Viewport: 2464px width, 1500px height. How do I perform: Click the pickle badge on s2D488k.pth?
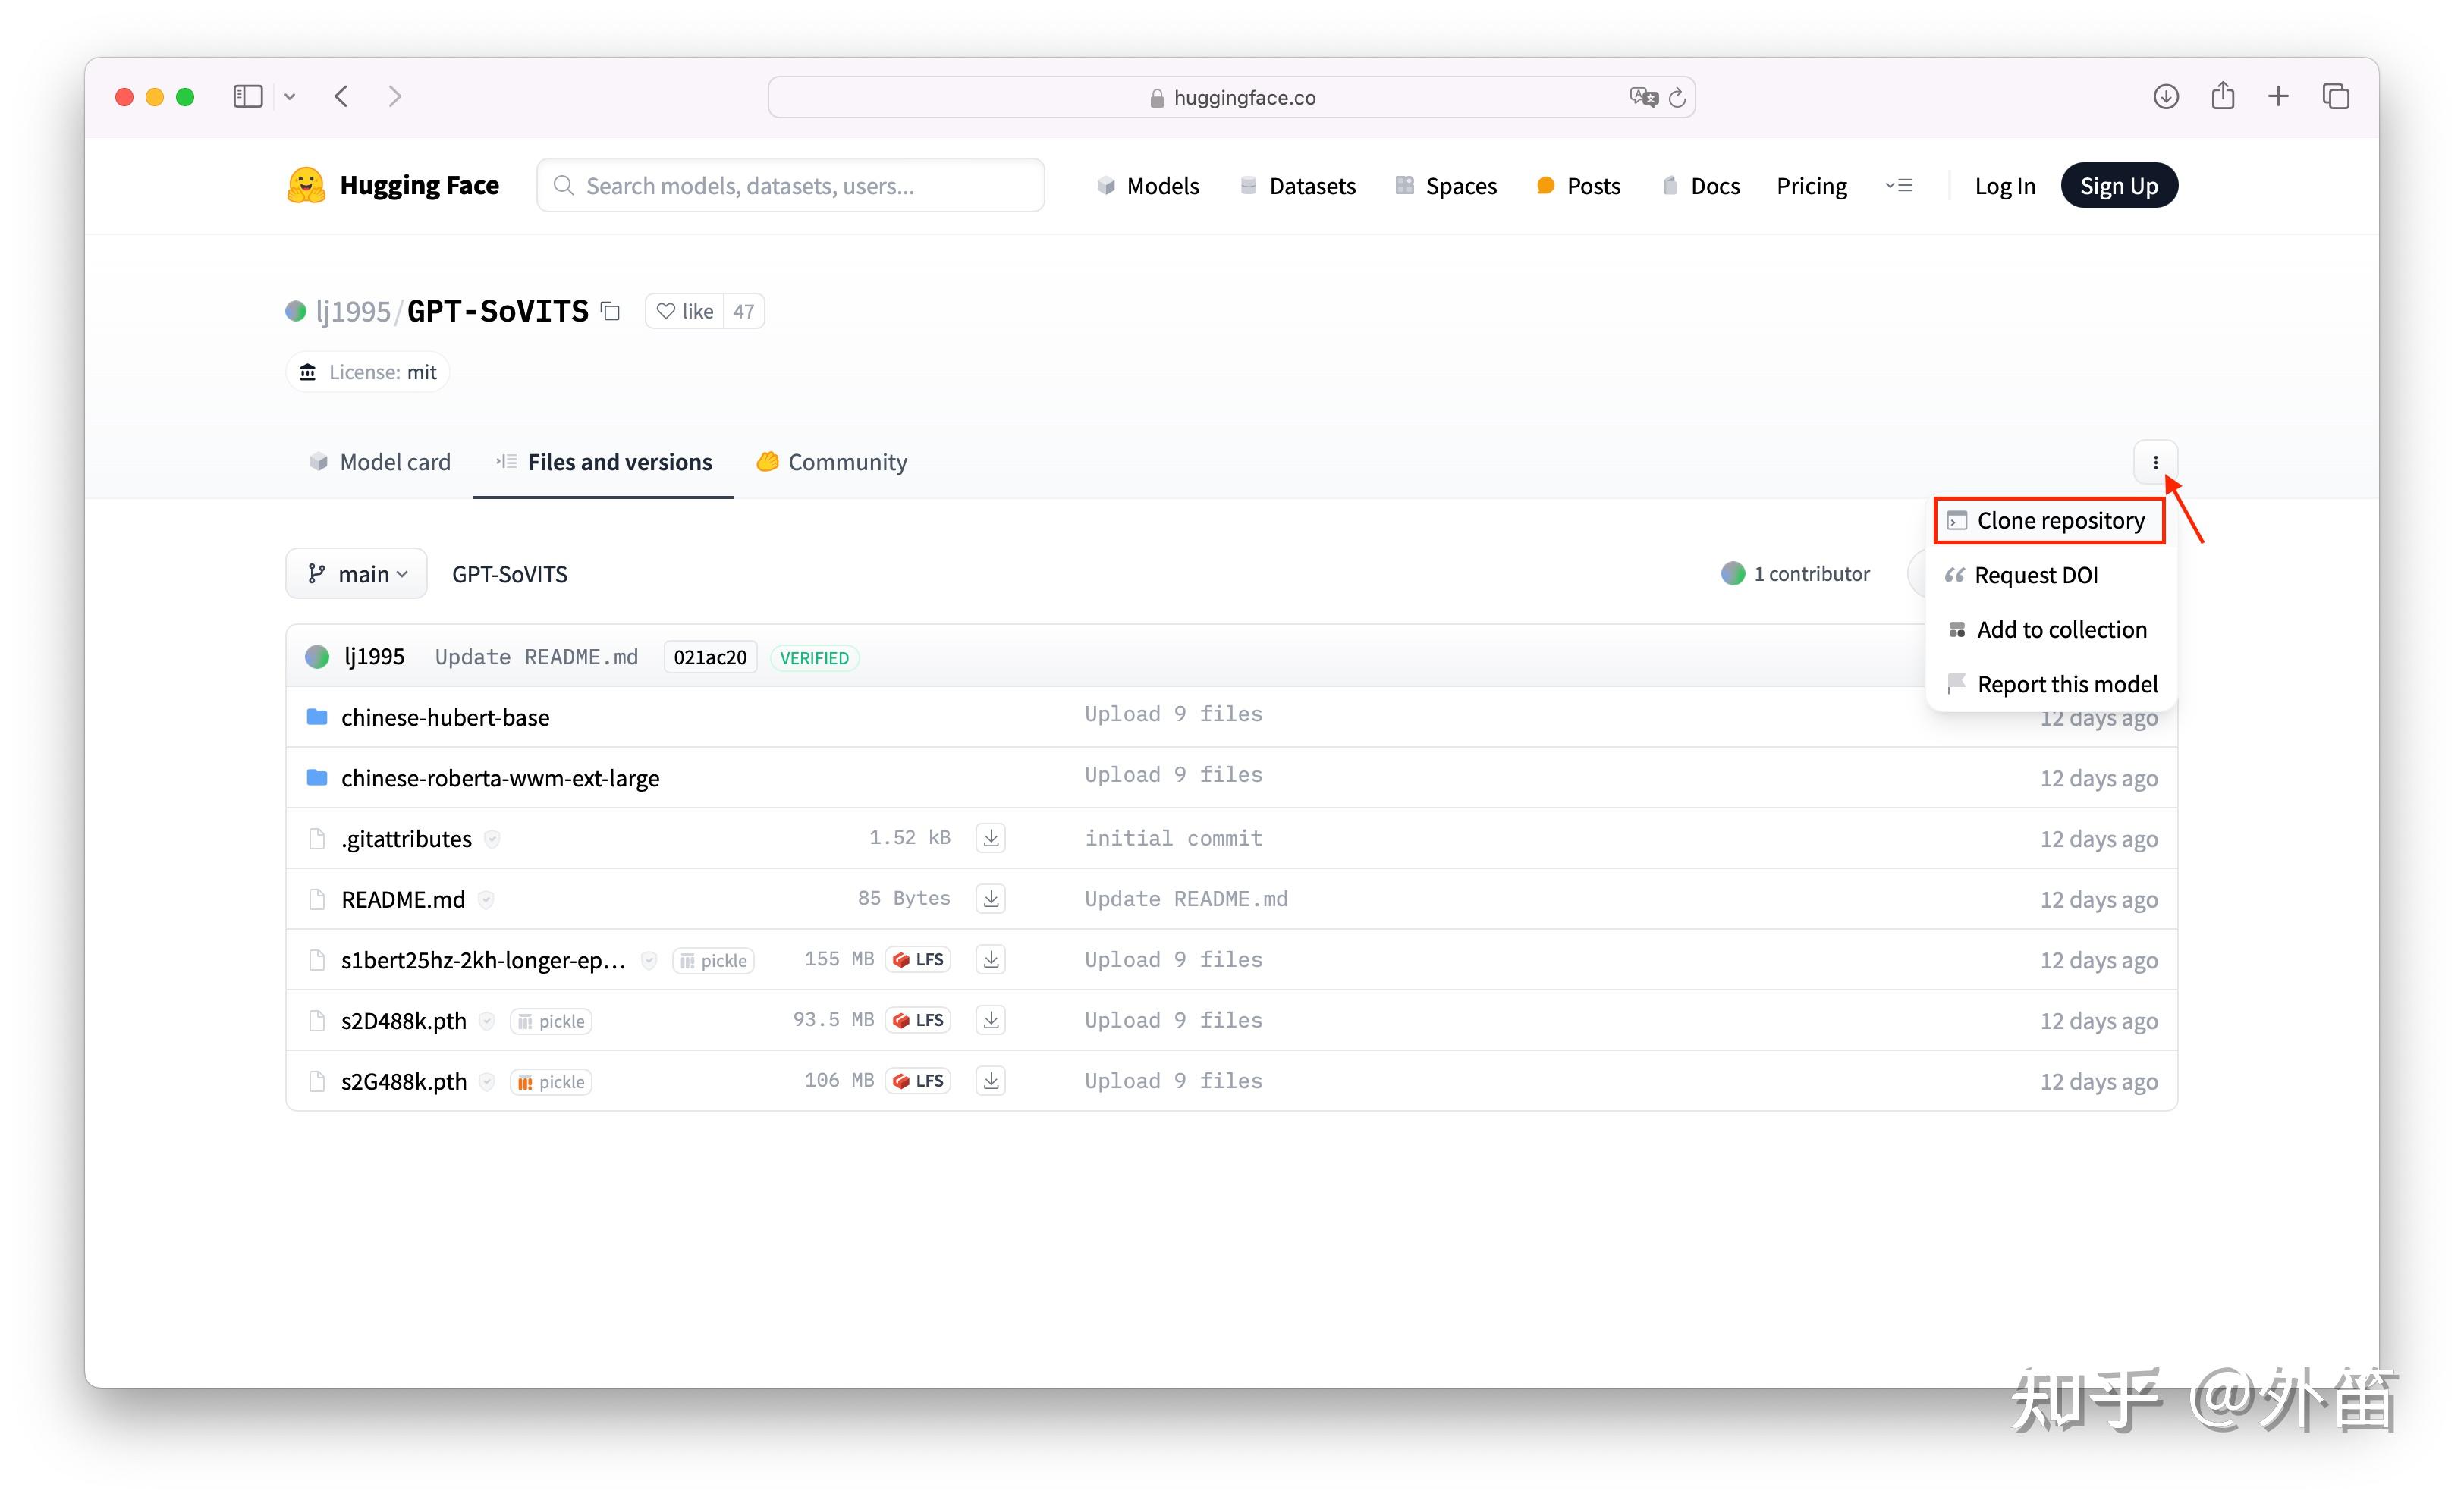coord(551,1021)
